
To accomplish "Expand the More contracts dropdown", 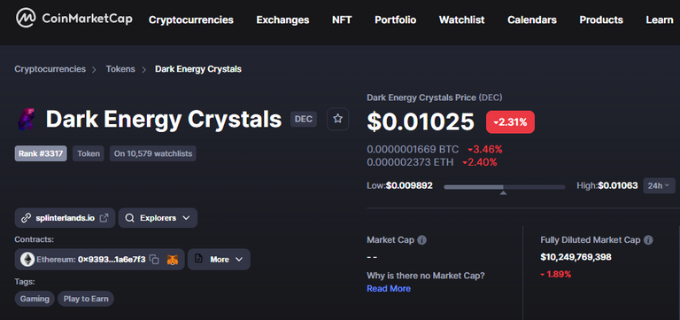I will point(219,259).
